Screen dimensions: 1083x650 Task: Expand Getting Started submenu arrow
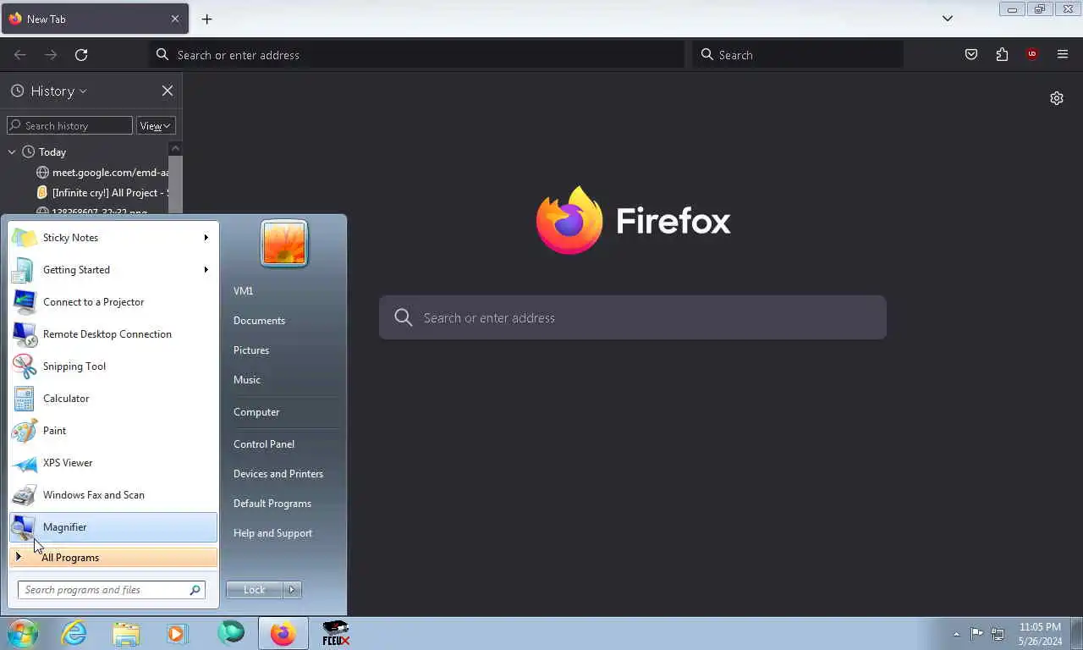(x=206, y=270)
